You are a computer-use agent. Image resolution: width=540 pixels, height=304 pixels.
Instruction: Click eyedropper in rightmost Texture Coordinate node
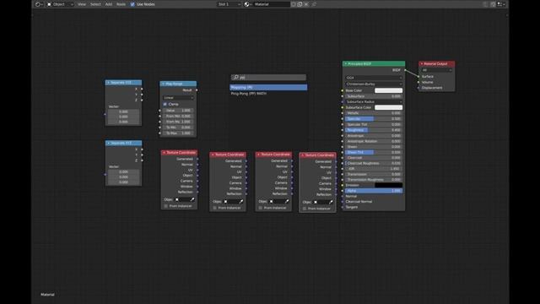pyautogui.click(x=331, y=202)
